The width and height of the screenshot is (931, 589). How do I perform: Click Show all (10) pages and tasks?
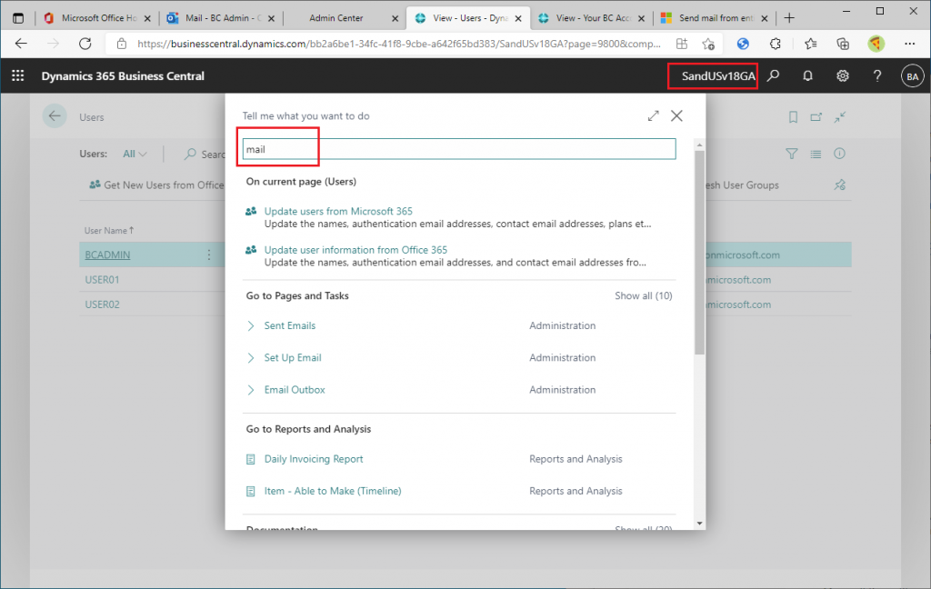(x=643, y=296)
